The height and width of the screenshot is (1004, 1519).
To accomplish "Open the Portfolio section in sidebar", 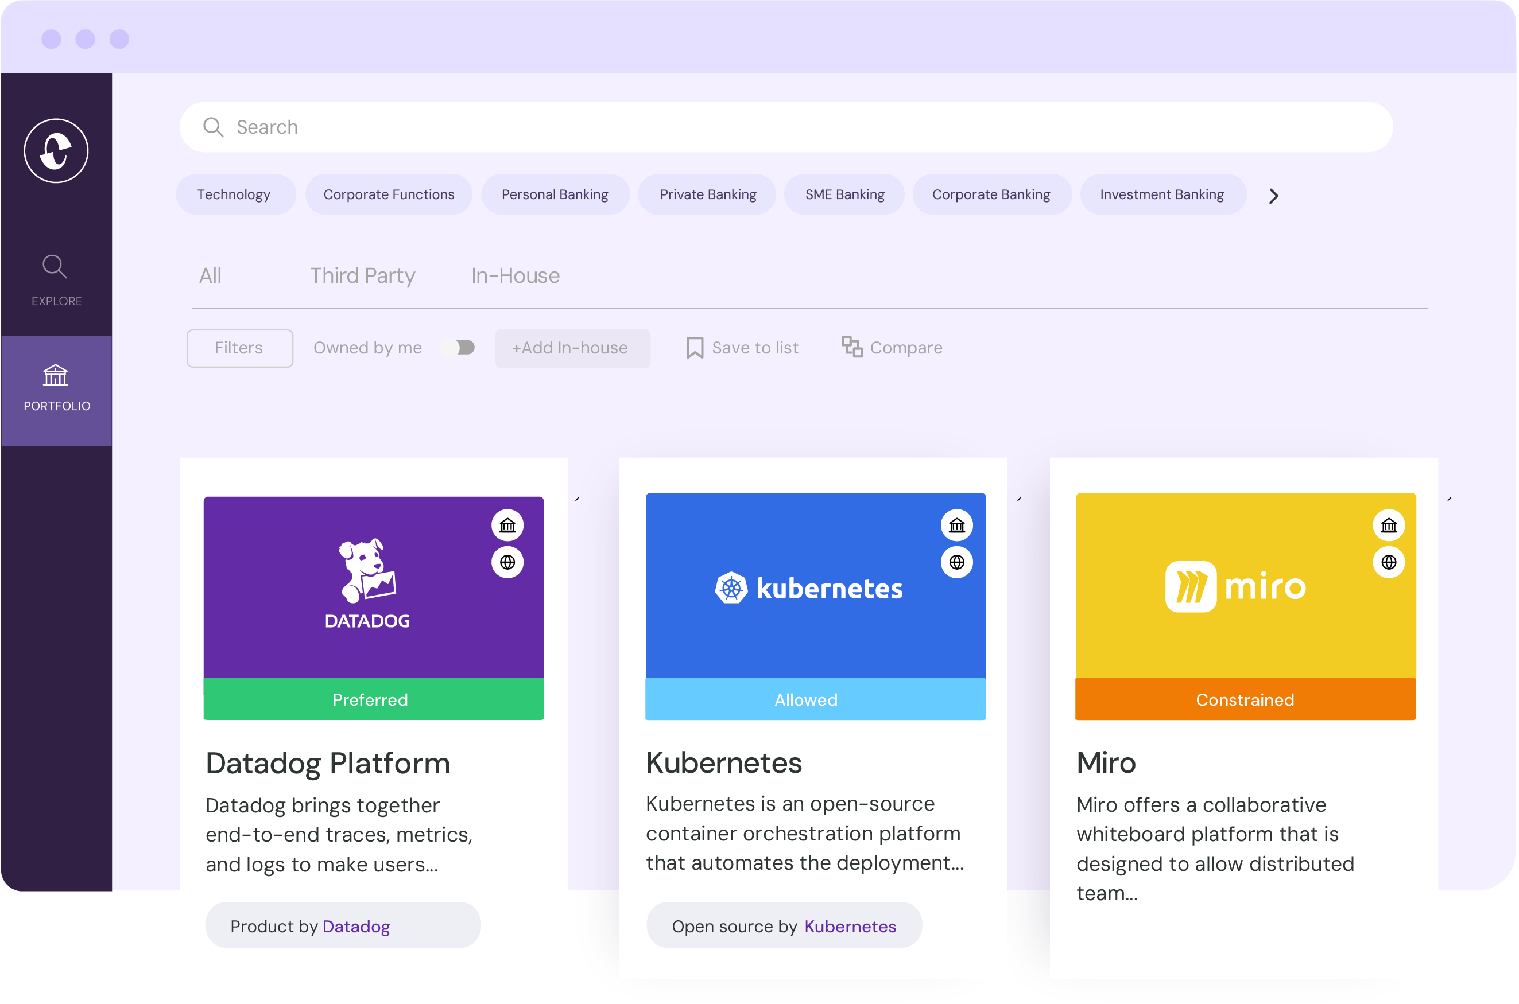I will click(56, 390).
